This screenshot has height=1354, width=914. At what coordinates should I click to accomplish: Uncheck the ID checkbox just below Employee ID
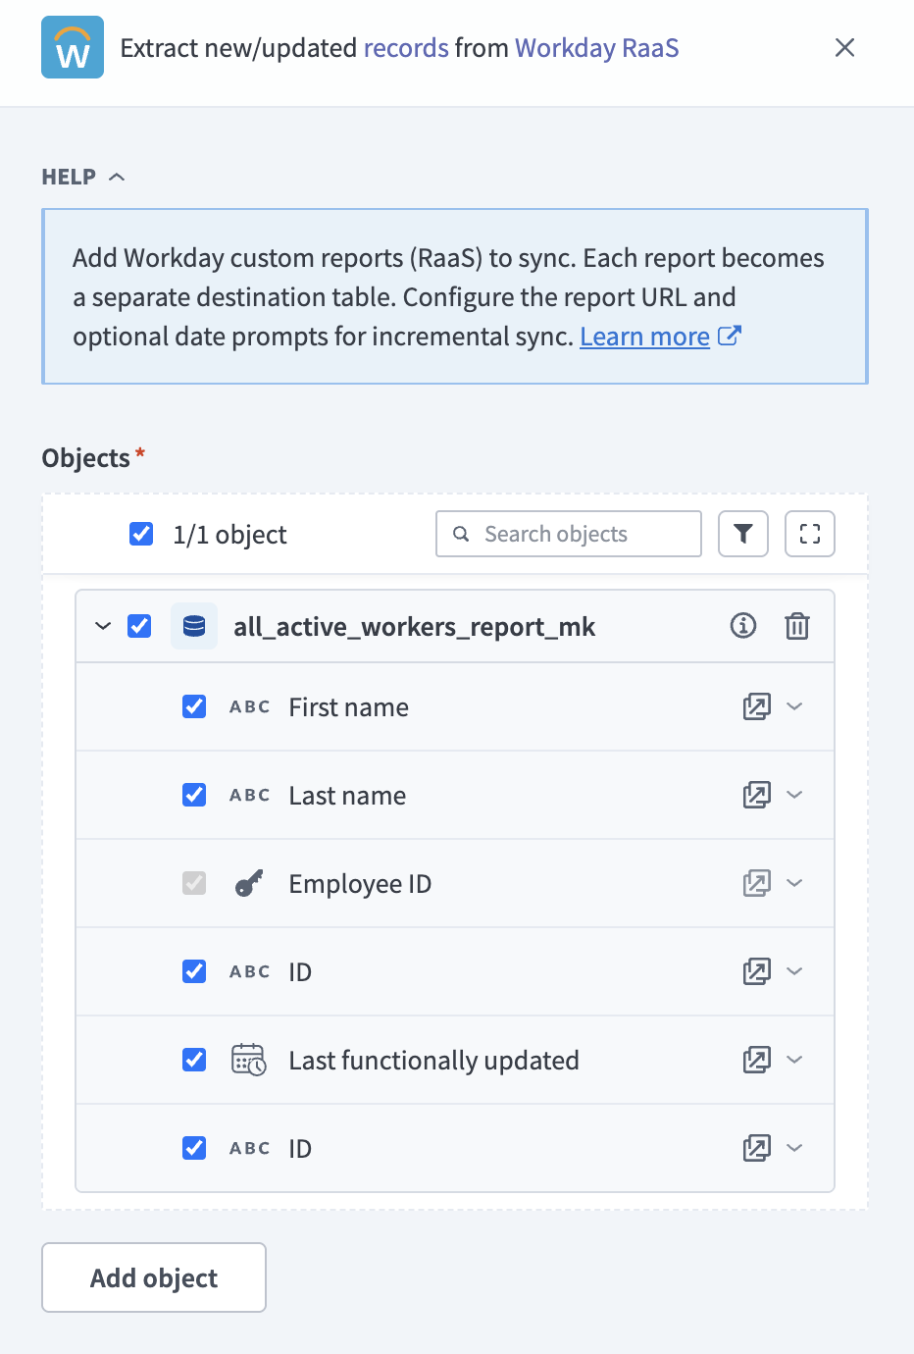pyautogui.click(x=194, y=971)
